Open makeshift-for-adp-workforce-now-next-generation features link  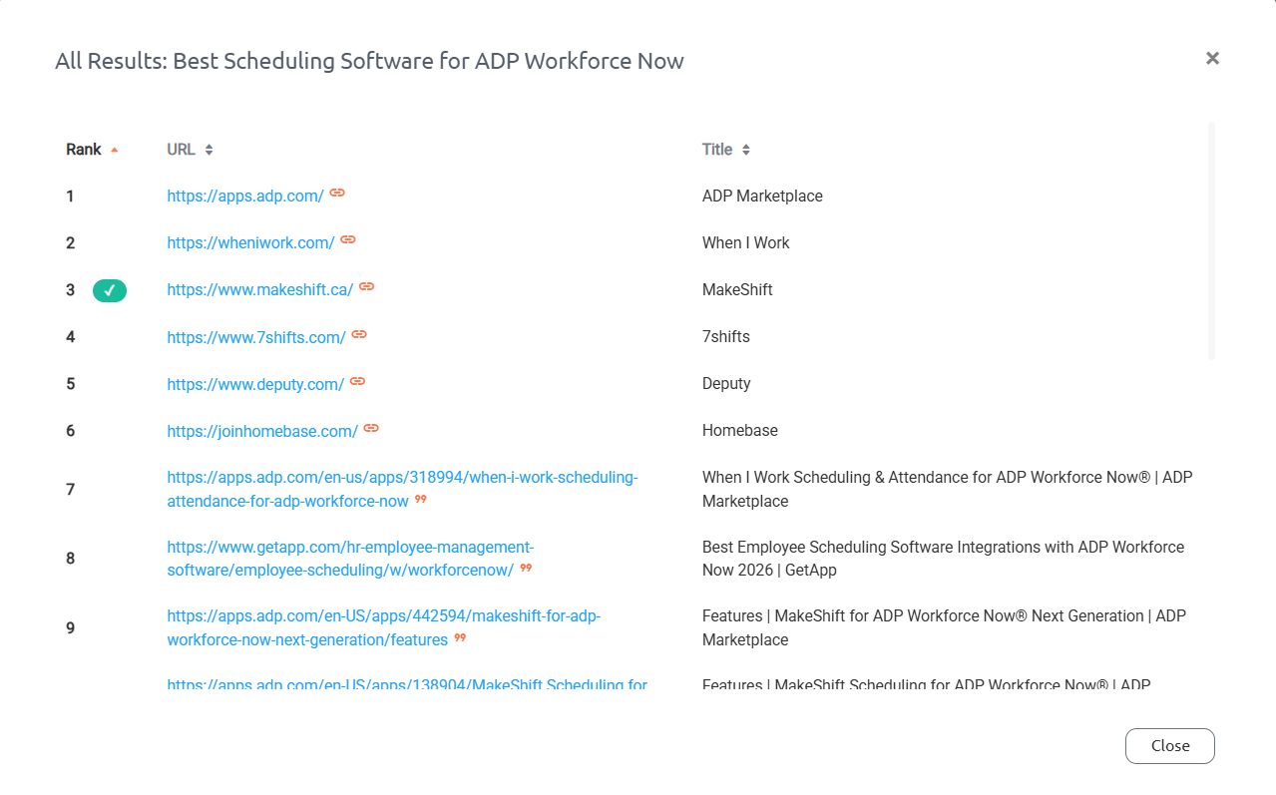click(x=384, y=628)
